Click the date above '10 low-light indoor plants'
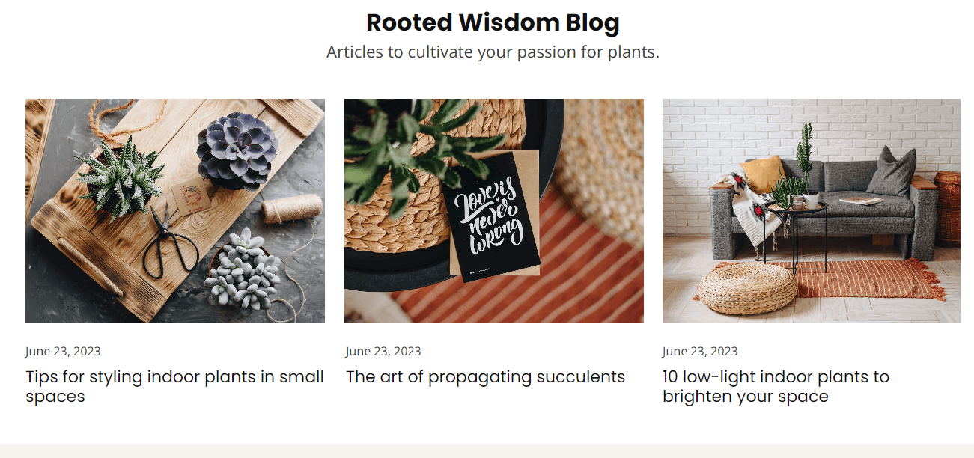 pos(700,351)
